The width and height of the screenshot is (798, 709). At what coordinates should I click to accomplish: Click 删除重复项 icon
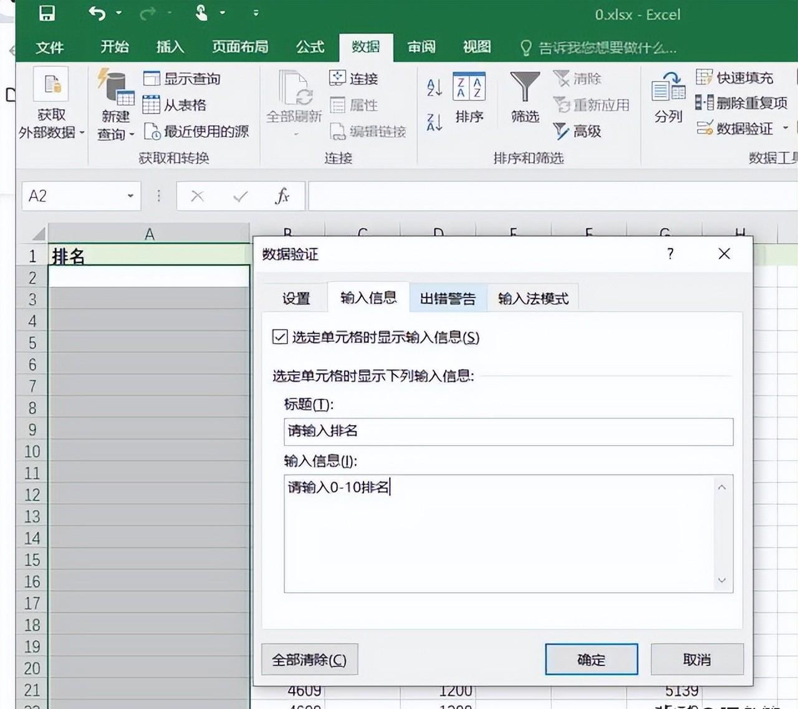point(704,103)
